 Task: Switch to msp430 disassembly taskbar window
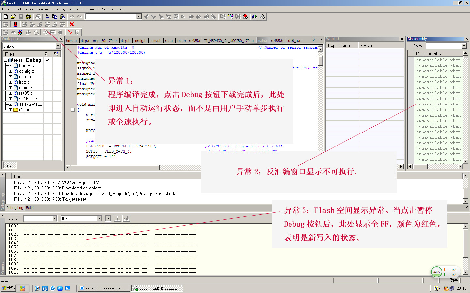pos(103,288)
